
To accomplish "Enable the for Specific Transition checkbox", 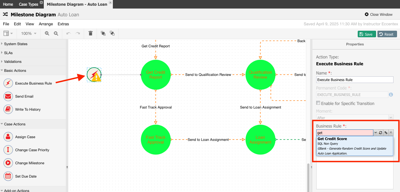I will (318, 103).
